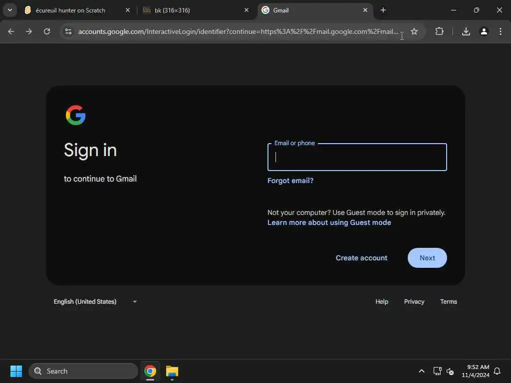Close the écureuil hunter on Scratch tab
Viewport: 511px width, 383px height.
(x=128, y=10)
